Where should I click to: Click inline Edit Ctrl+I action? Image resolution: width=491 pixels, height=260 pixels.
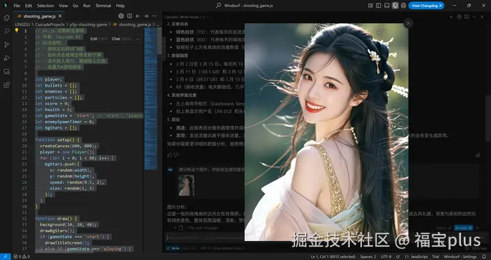click(99, 39)
